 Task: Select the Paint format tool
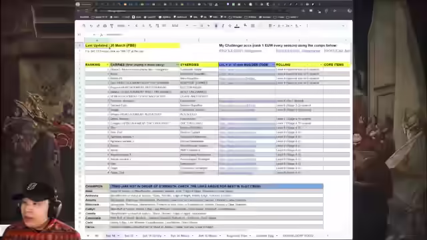[x=111, y=25]
